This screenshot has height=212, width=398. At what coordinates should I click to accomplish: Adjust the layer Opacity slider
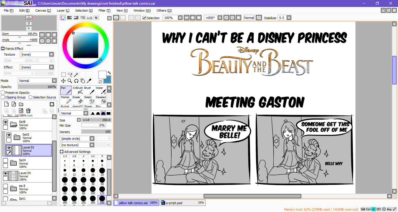pyautogui.click(x=37, y=87)
